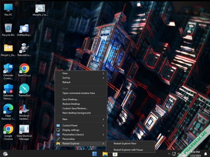Screen dimensions: 210x157
Task: Expand the View submenu
Action: tap(81, 73)
